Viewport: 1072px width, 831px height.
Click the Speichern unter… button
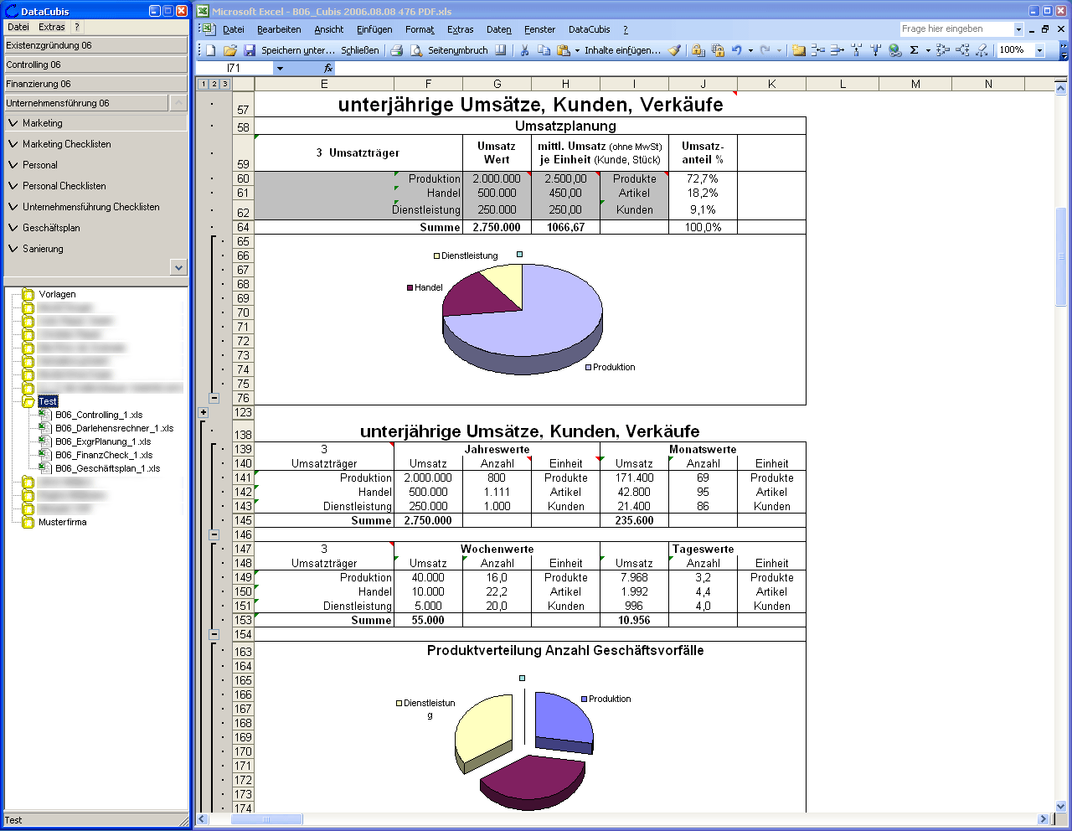(297, 50)
